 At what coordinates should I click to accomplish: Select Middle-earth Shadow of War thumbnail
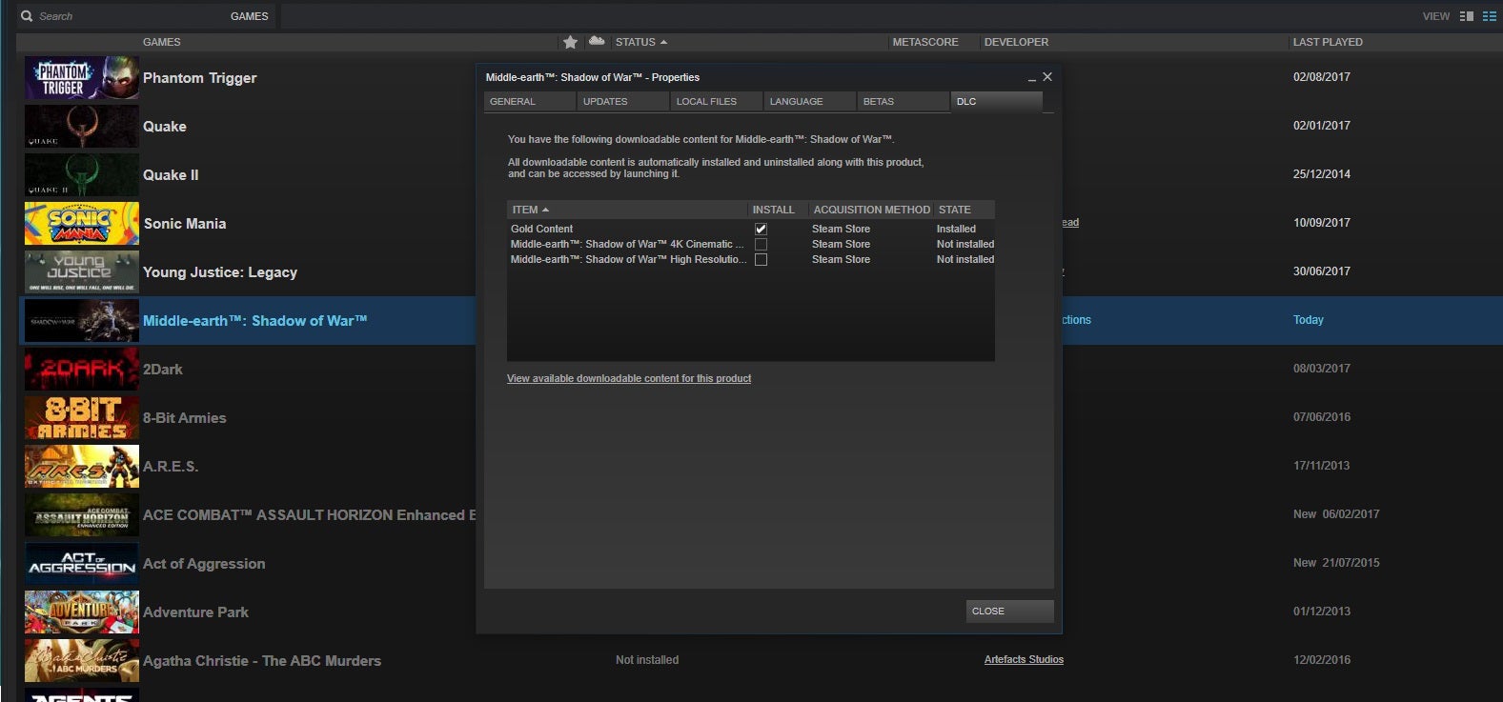point(82,321)
